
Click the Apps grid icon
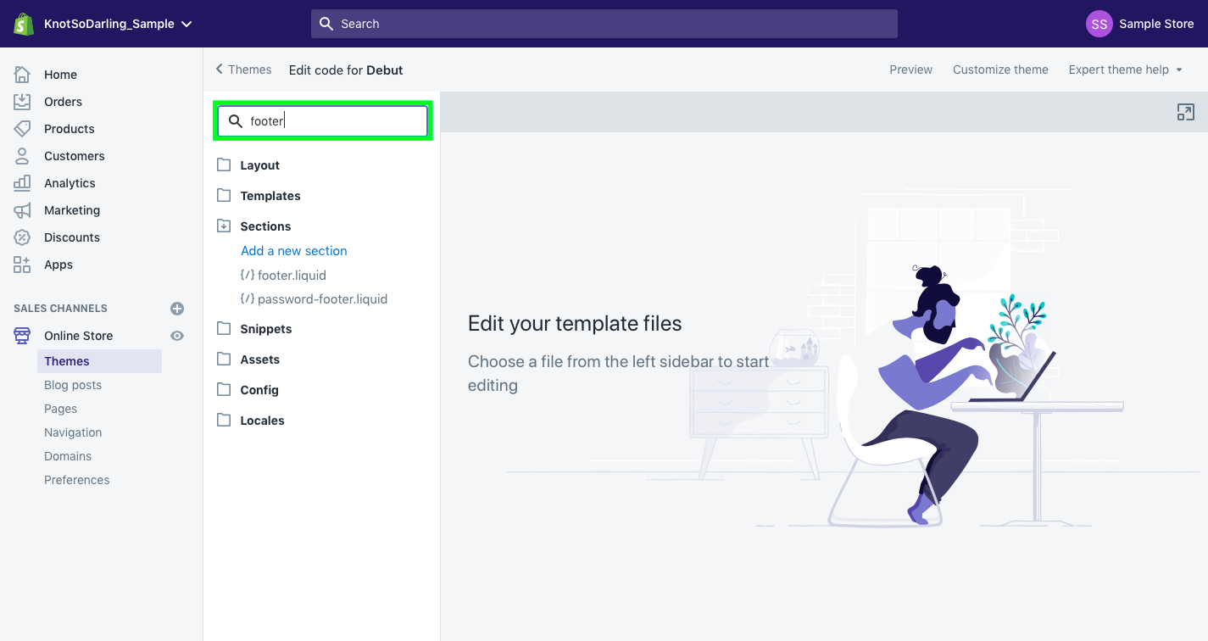[22, 265]
